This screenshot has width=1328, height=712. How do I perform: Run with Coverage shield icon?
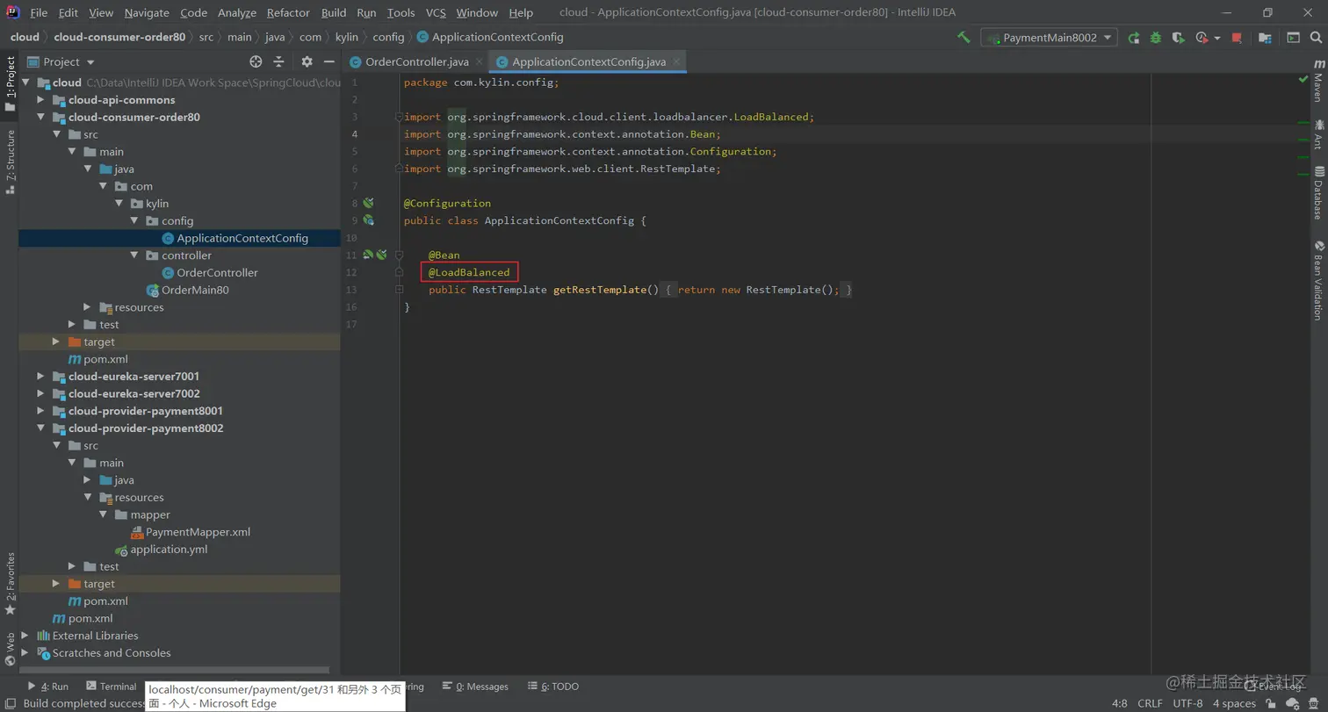(1179, 38)
